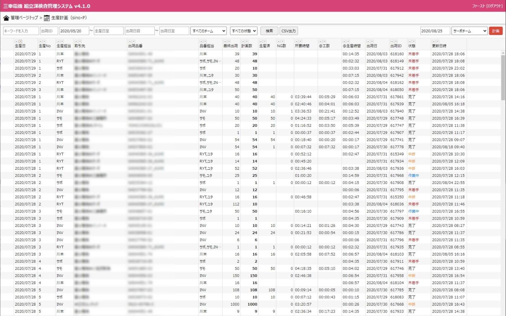Sort 生産担当 column descending
Viewport: 506px width, 316px height.
click(x=62, y=41)
